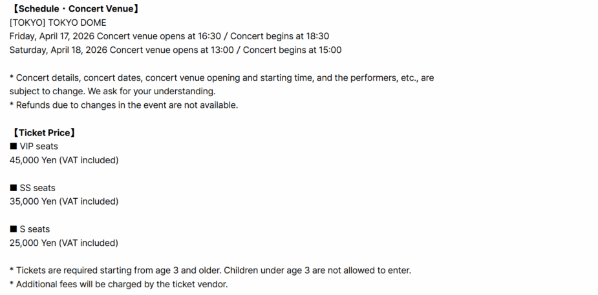Select the TOKYO DOME venue line
Image resolution: width=598 pixels, height=295 pixels.
[x=58, y=23]
